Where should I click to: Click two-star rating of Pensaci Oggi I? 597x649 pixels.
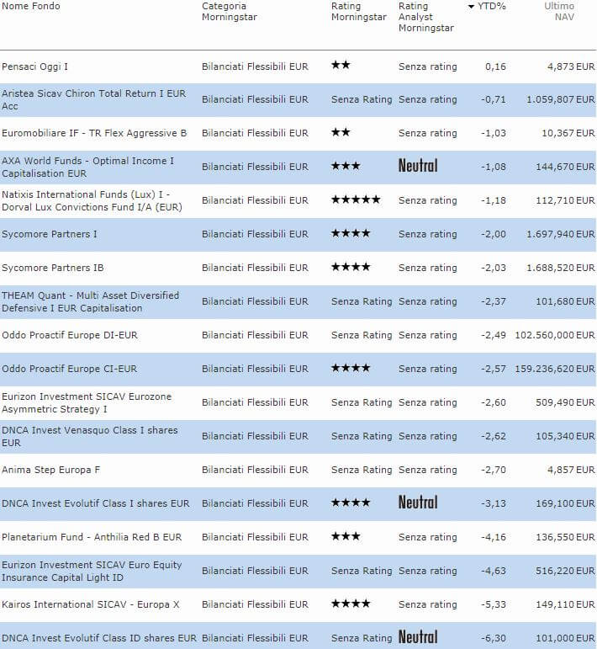[x=341, y=65]
